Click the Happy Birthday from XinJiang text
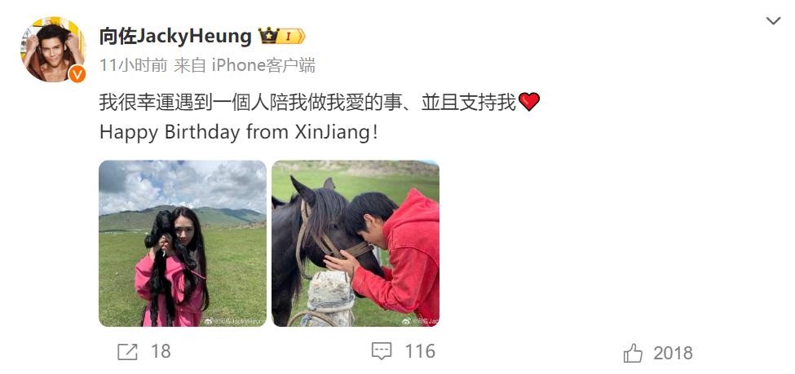The width and height of the screenshot is (795, 374). pos(239,133)
